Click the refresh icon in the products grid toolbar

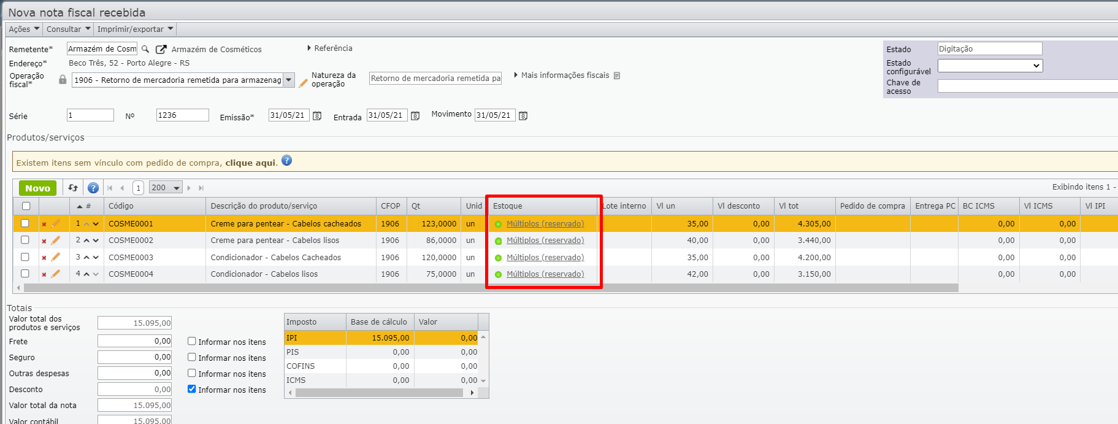[x=73, y=188]
